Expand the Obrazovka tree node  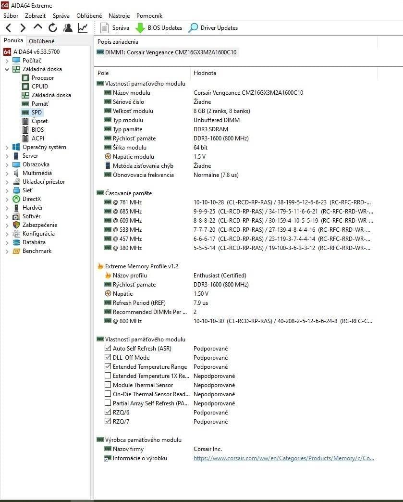[x=7, y=164]
